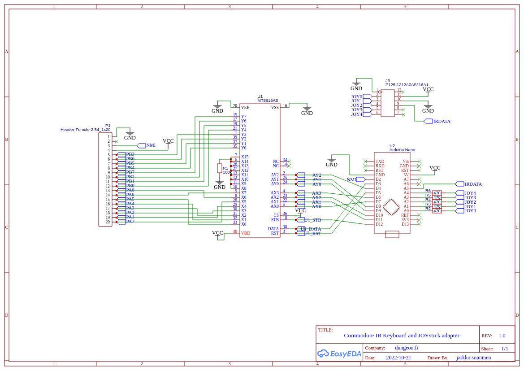The height and width of the screenshot is (371, 524).
Task: Select the R4 470 resistor symbol
Action: coord(437,202)
